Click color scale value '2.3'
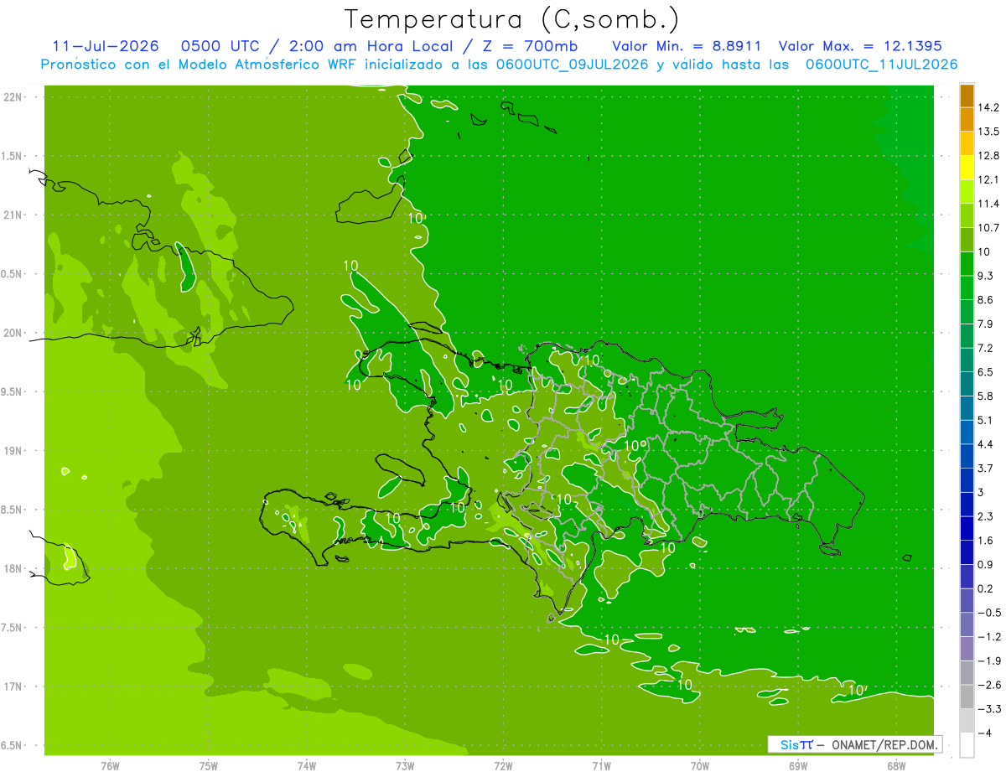The width and height of the screenshot is (1006, 777). [985, 516]
